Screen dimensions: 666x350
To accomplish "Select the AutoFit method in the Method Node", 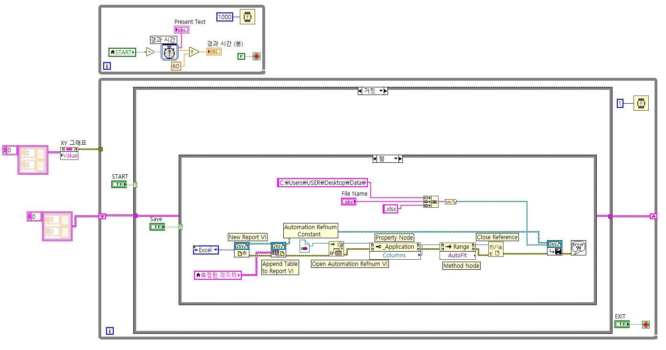I will [x=457, y=255].
